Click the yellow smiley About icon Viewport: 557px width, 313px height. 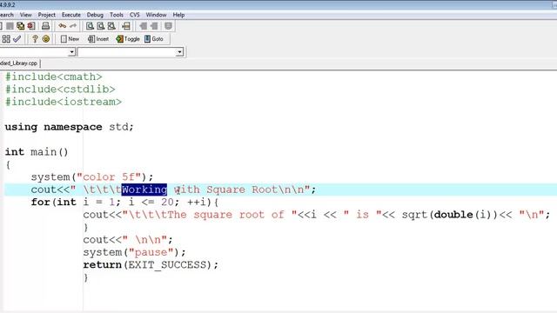click(46, 39)
